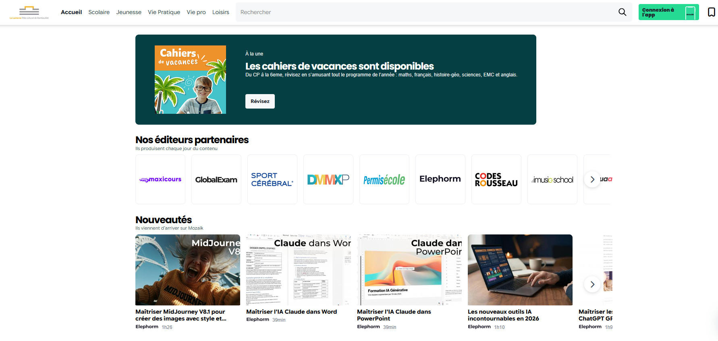Focus the Rechercher search field
The height and width of the screenshot is (341, 718).
(427, 12)
